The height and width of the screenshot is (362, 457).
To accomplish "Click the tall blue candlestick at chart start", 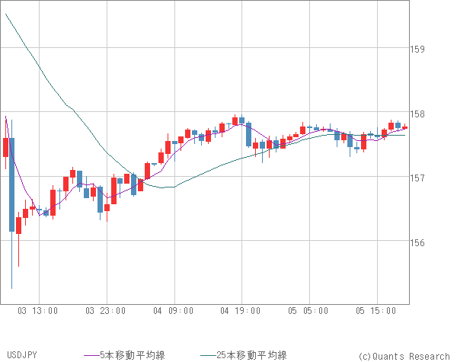I will [x=11, y=184].
